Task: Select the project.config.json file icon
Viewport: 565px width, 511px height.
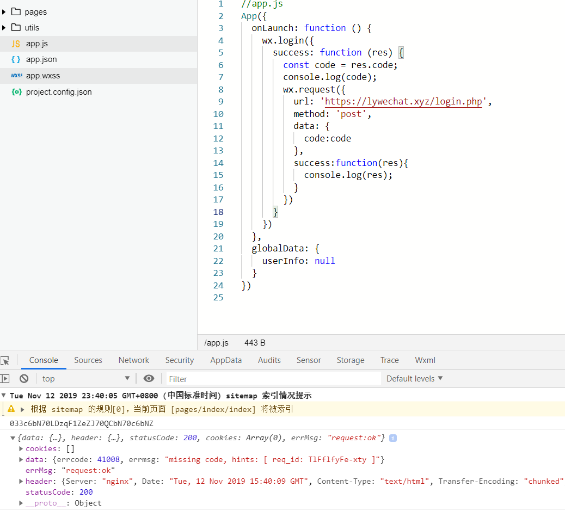Action: [16, 92]
